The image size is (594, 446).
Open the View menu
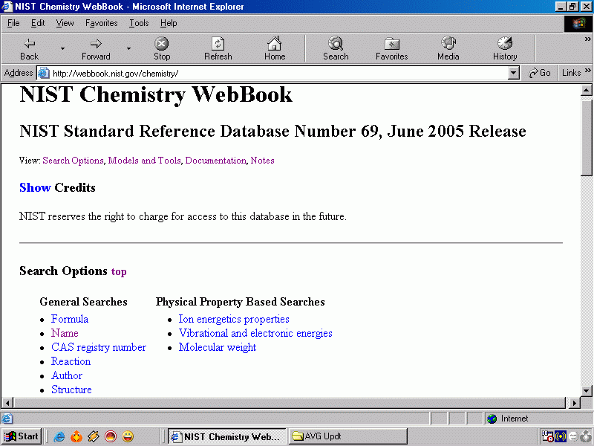pos(65,23)
